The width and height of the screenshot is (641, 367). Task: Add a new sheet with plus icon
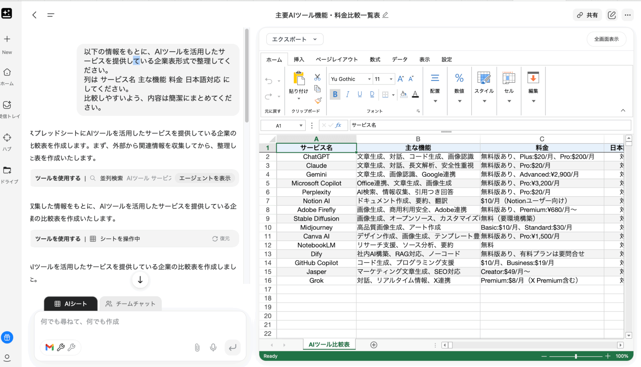(x=373, y=345)
